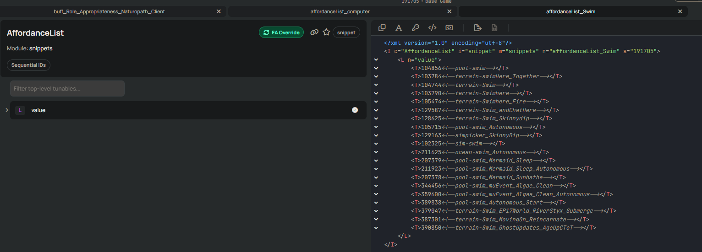Viewport: 702px width, 252px height.
Task: Close the affordanceList_Swim tab
Action: 680,11
